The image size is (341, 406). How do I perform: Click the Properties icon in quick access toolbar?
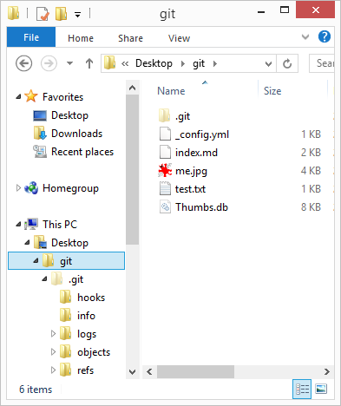[x=43, y=14]
